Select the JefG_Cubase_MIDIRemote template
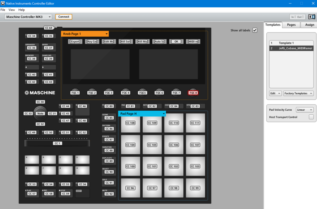The width and height of the screenshot is (317, 209). click(x=291, y=48)
